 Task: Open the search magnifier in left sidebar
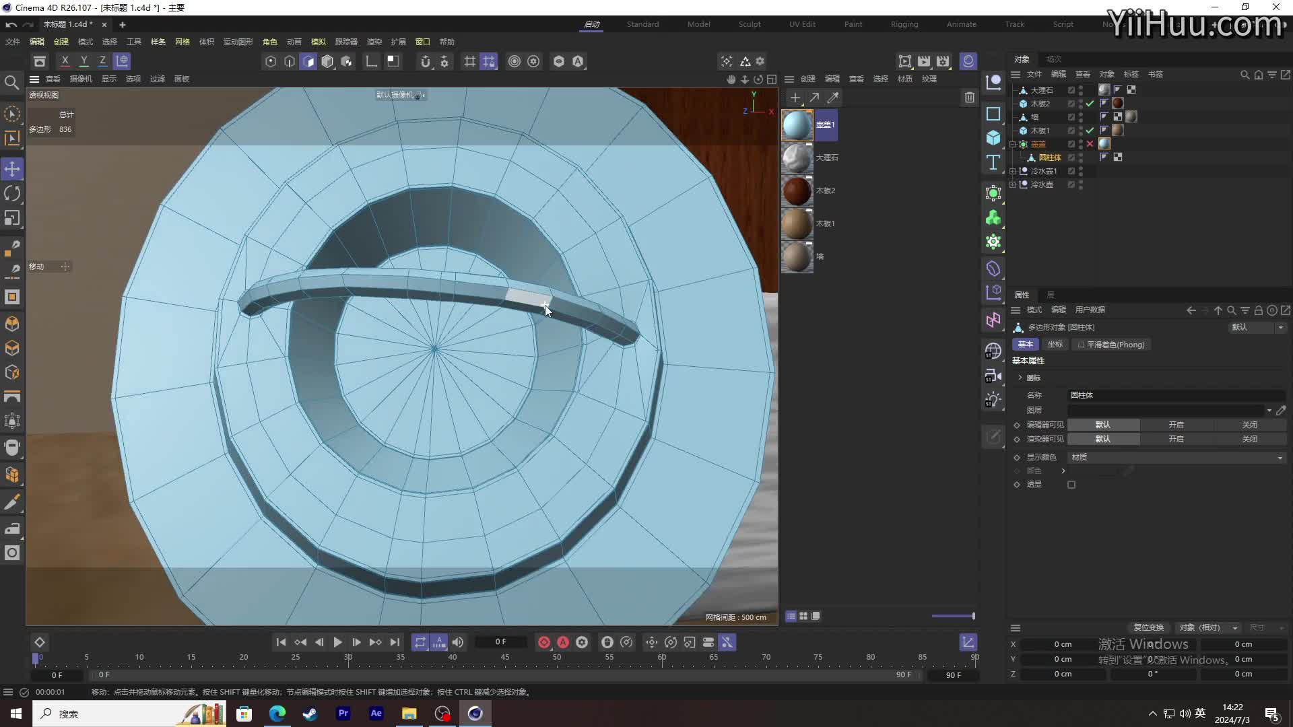11,82
